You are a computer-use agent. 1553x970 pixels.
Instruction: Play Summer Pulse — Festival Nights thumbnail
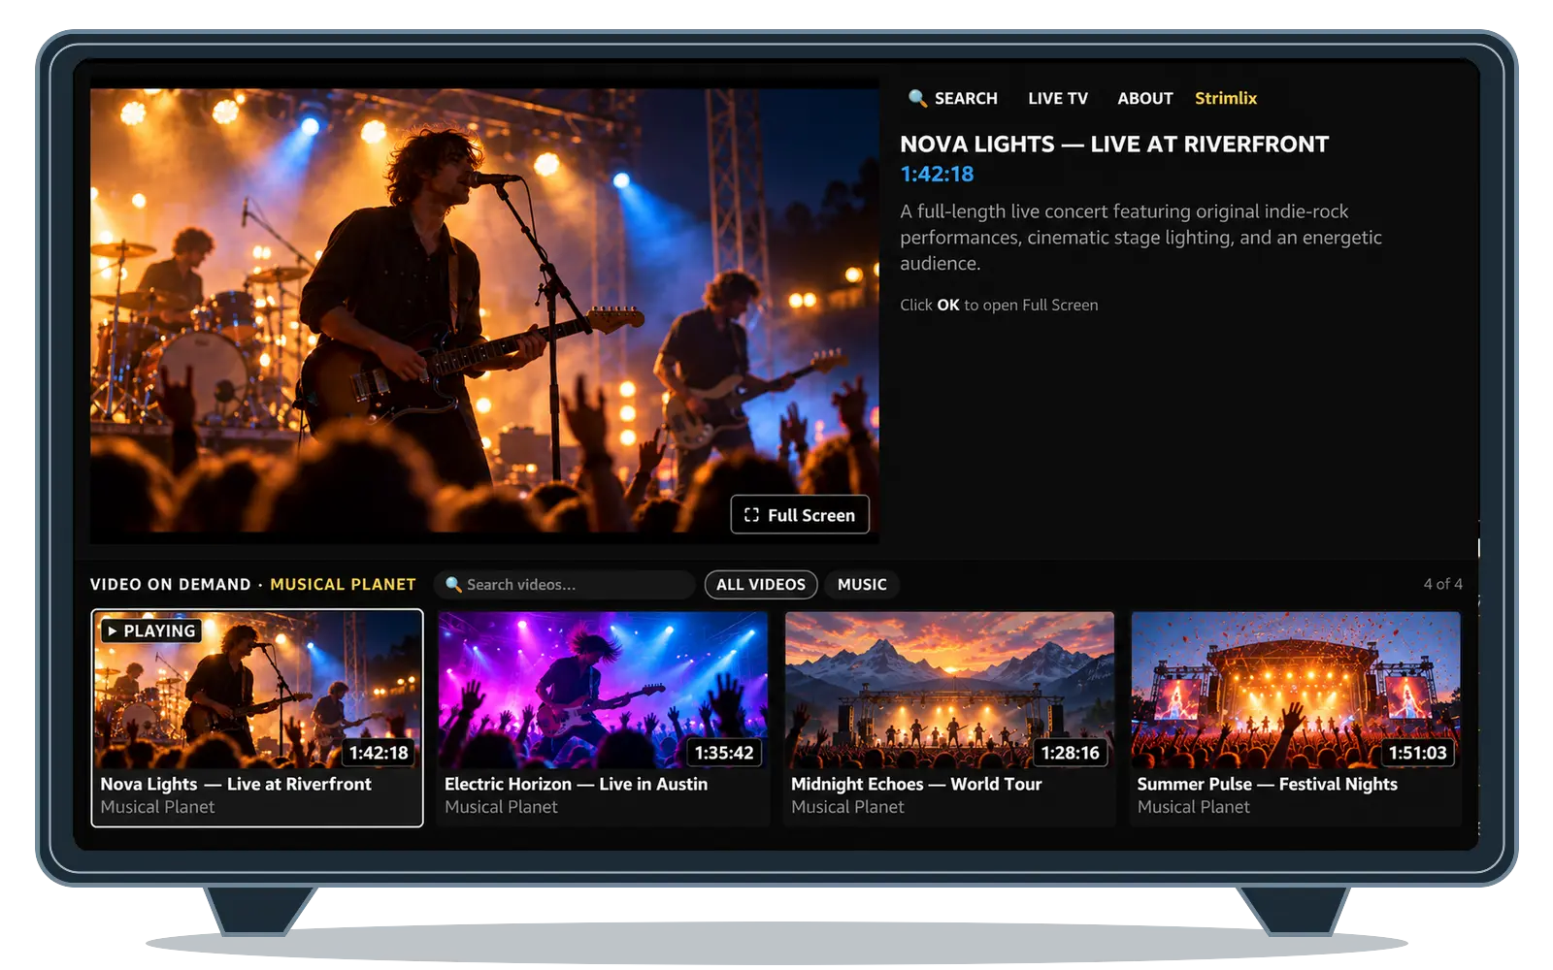click(1296, 690)
